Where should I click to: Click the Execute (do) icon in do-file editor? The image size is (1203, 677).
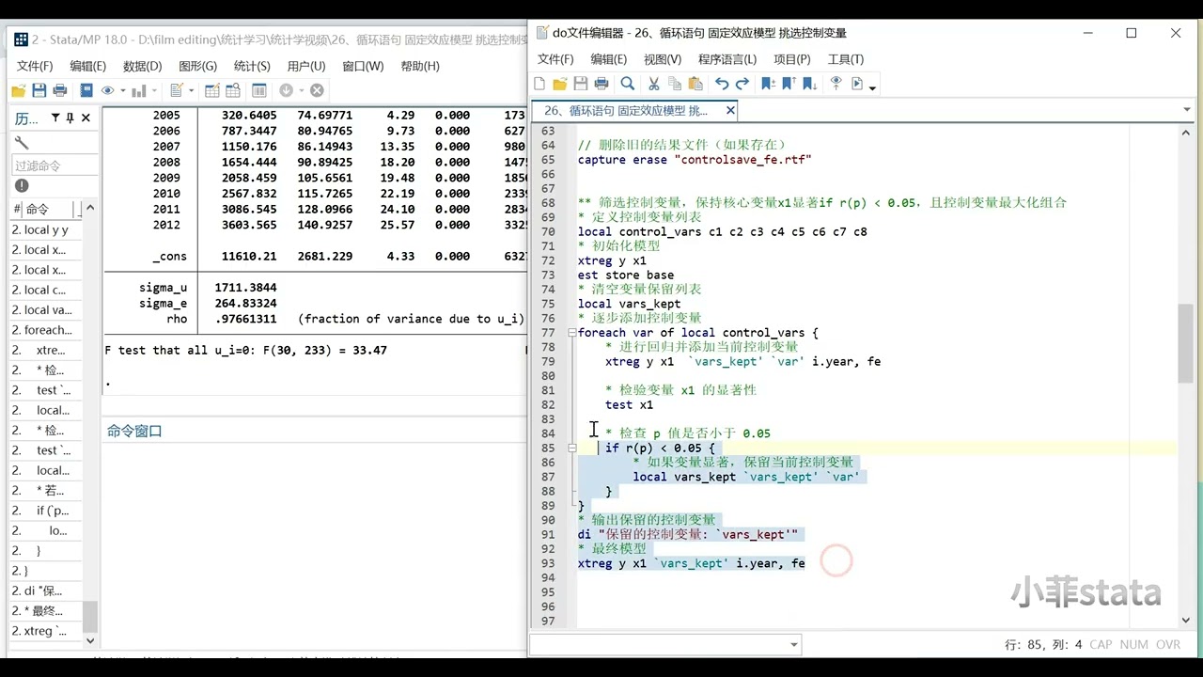point(857,84)
